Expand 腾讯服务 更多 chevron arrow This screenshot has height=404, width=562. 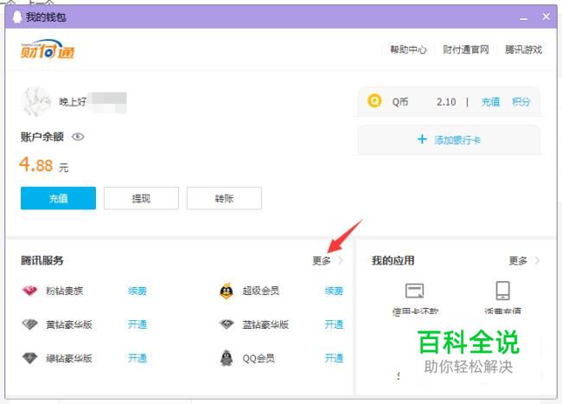341,260
